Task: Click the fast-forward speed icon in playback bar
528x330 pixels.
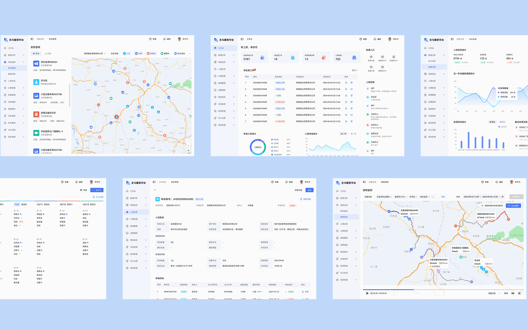Action: 513,293
